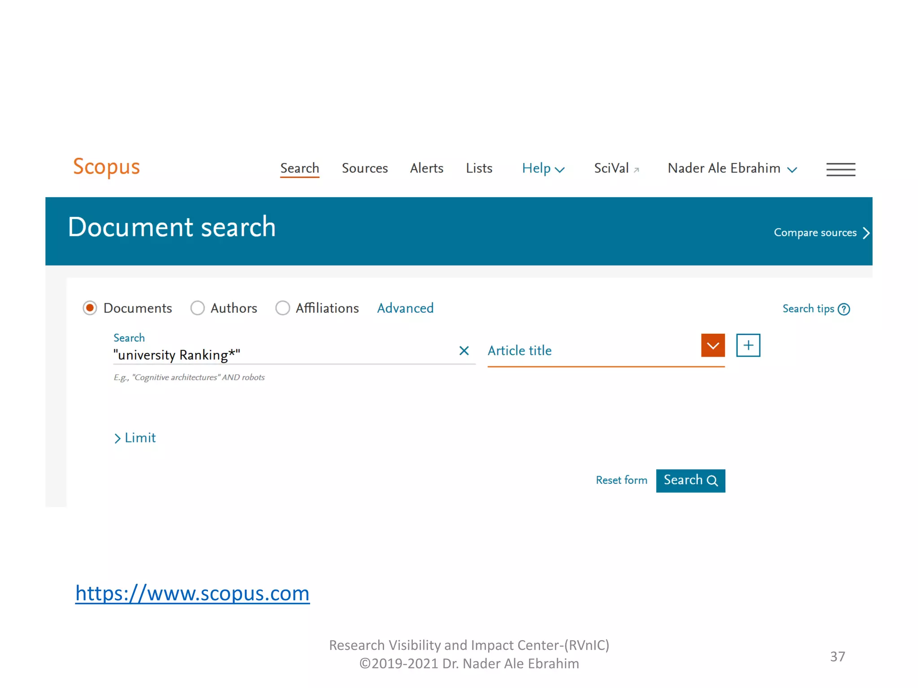Click Reset form link
Screen dimensions: 918x688
621,480
